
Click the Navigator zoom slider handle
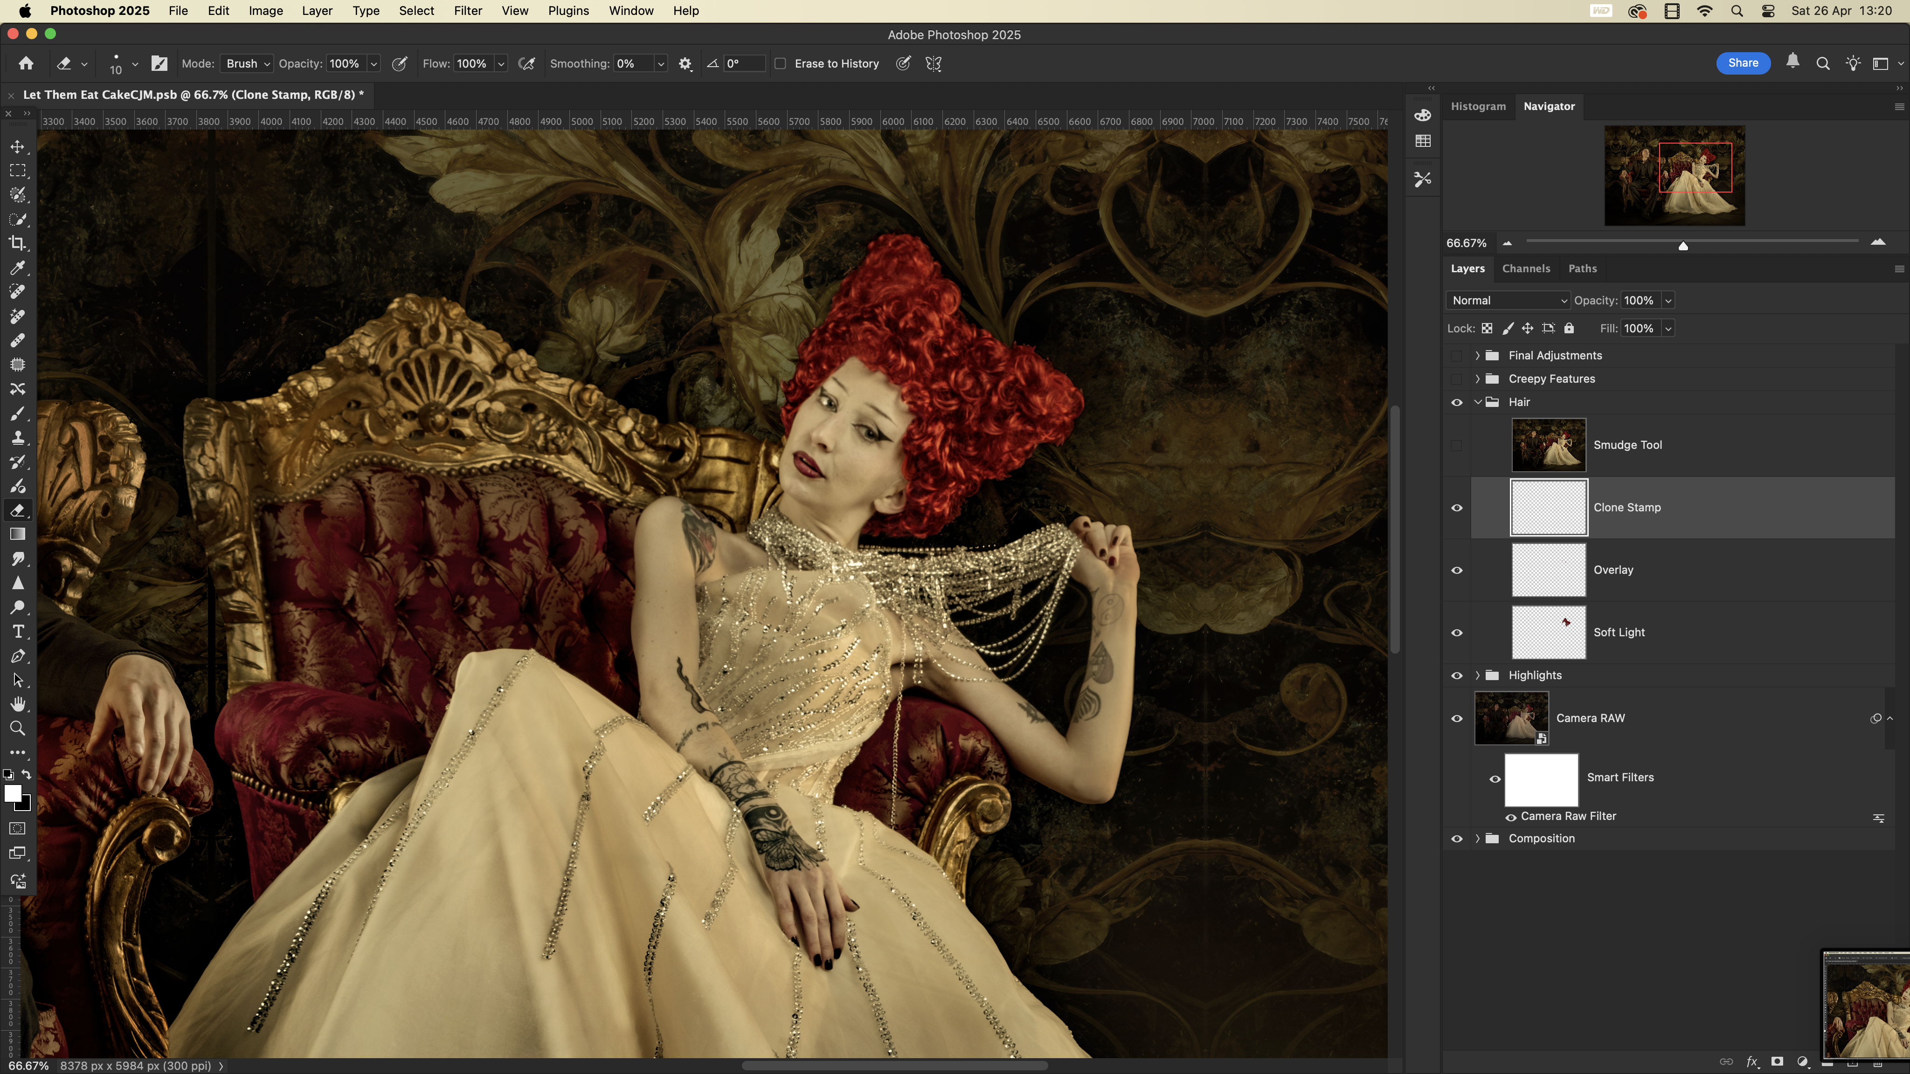(1683, 245)
